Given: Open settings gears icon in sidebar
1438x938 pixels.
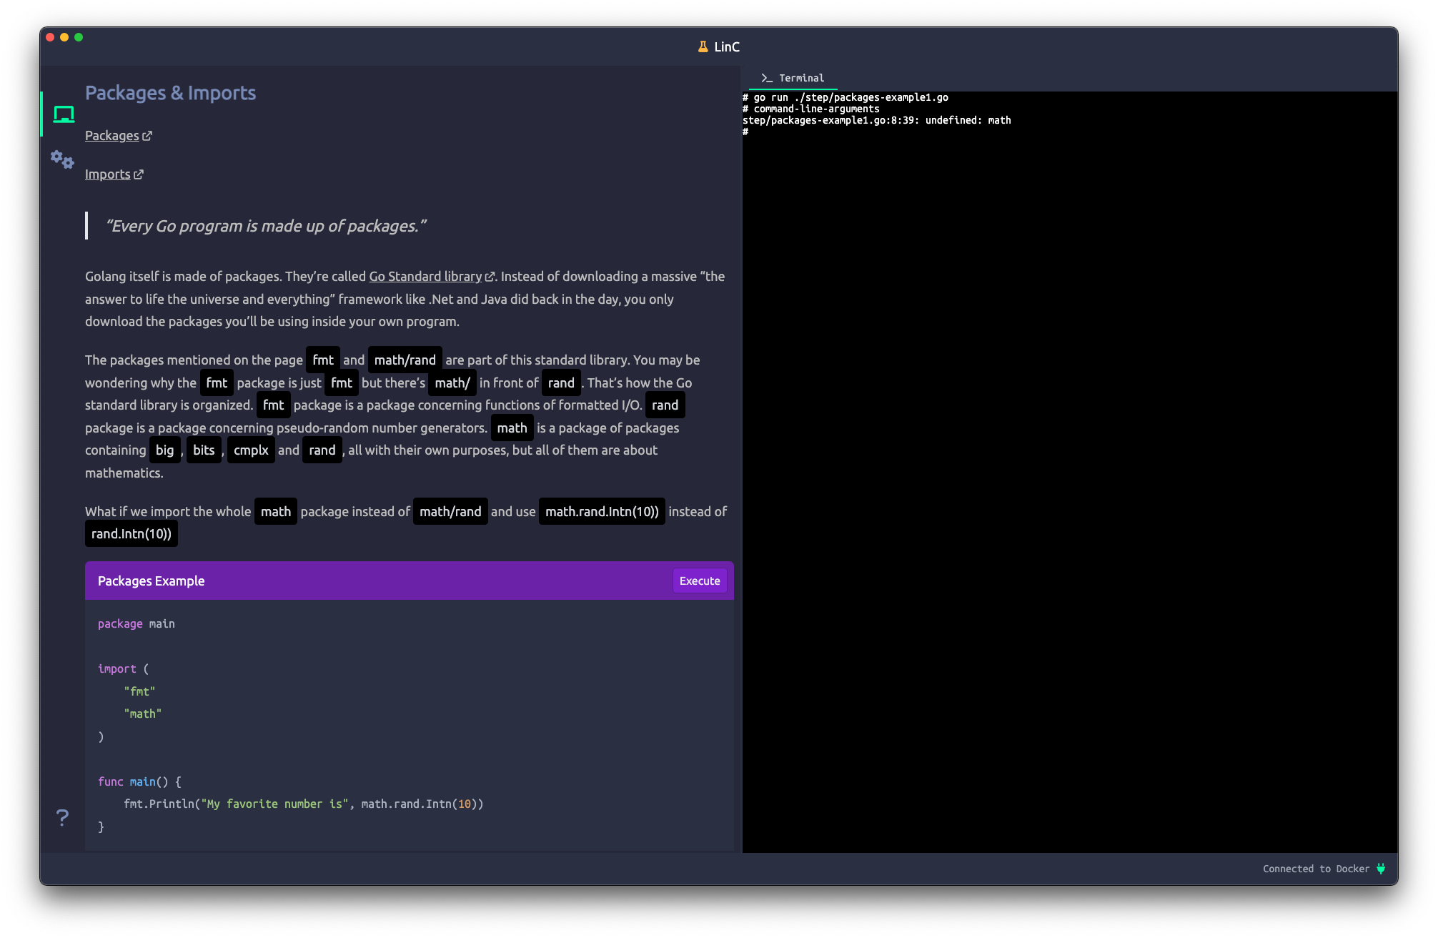Looking at the screenshot, I should click(62, 159).
